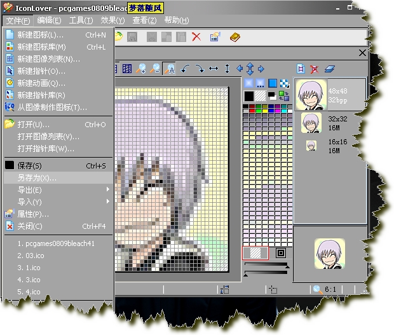Flip the image vertically
The image size is (394, 335).
tap(227, 69)
